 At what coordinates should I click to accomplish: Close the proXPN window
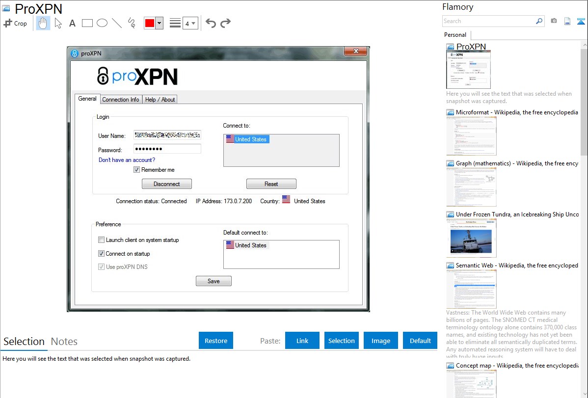coord(356,51)
